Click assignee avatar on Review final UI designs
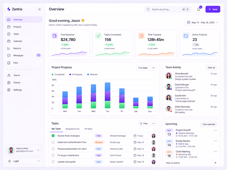This screenshot has width=227, height=170. 154,136
